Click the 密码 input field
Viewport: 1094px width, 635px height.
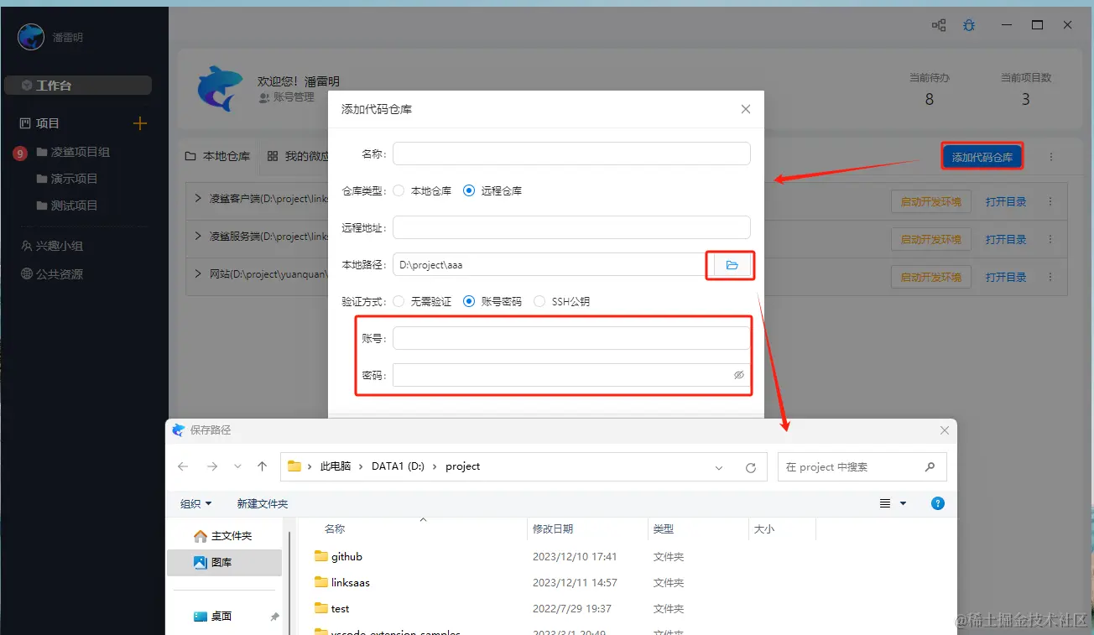click(571, 375)
